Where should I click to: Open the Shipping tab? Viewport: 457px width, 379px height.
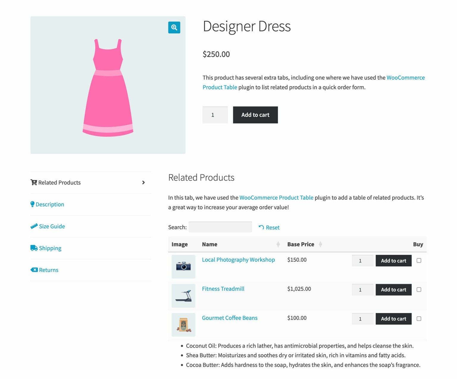50,248
